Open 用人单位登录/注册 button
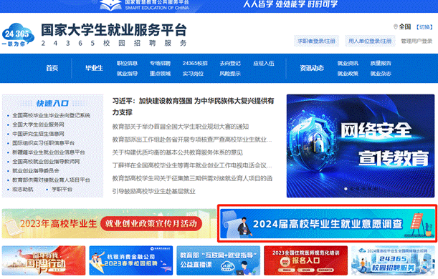438x279 pixels. 370,41
